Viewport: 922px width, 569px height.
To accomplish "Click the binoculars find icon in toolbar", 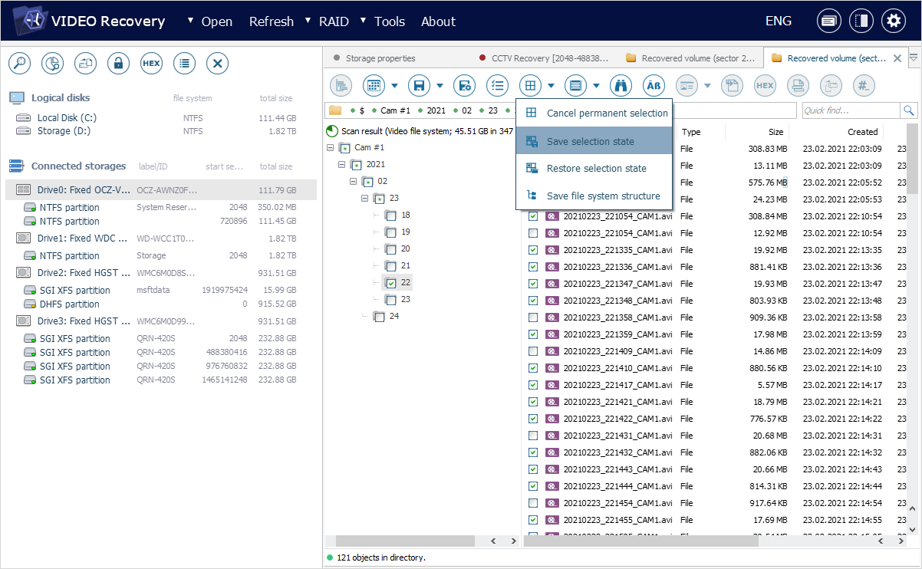I will pos(620,86).
